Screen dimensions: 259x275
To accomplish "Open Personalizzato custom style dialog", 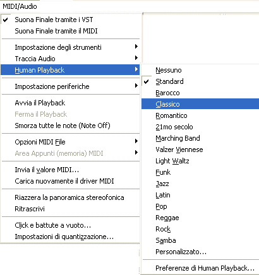I will point(200,252).
